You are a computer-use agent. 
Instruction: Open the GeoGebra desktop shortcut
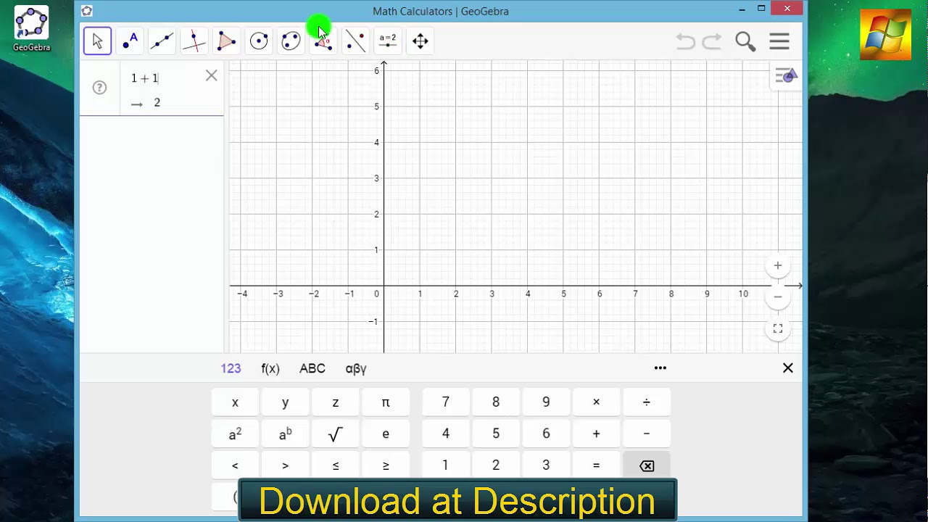click(x=31, y=29)
